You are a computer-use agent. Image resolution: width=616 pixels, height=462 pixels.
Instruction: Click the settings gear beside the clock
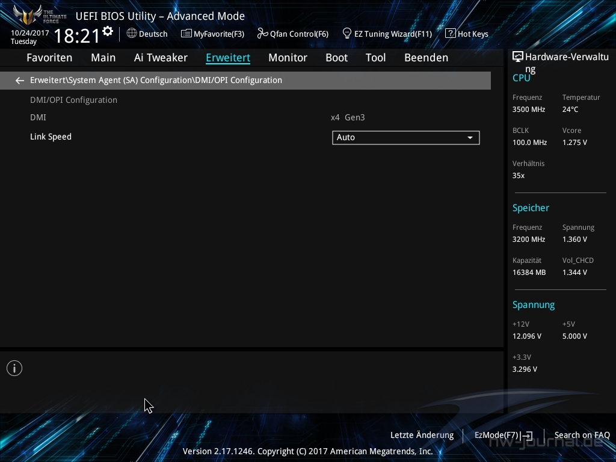click(x=108, y=31)
